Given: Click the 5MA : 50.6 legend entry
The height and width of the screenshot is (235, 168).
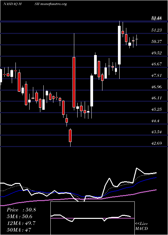Looking at the screenshot, I should pyautogui.click(x=19, y=217).
